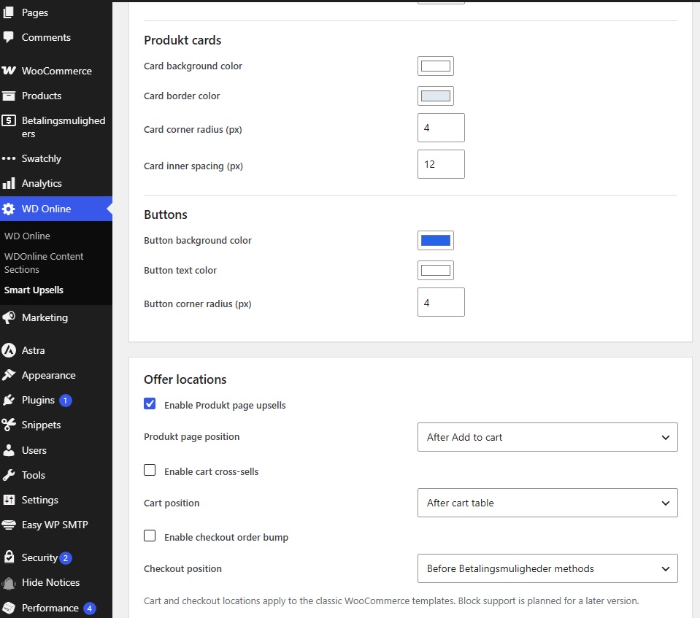Open the Card border color picker
Image resolution: width=700 pixels, height=618 pixels.
[x=436, y=96]
